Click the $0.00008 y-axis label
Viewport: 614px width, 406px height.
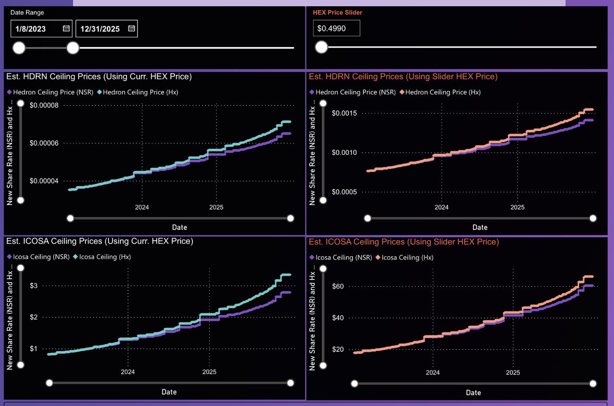click(44, 105)
